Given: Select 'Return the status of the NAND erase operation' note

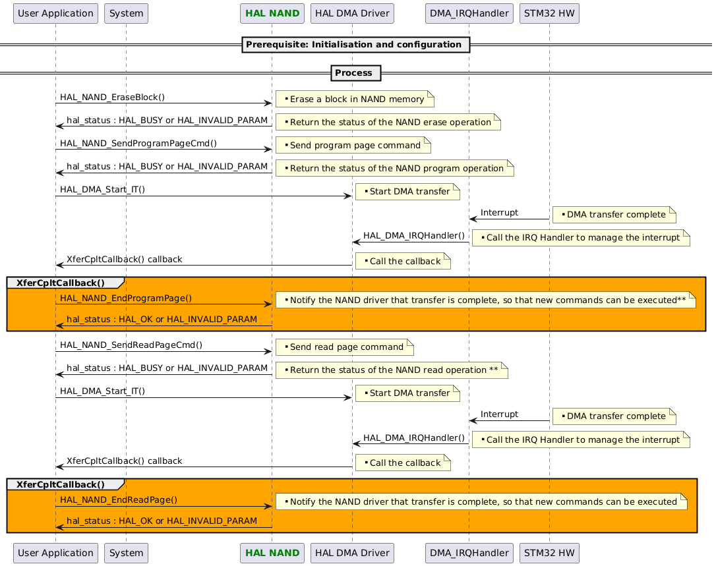Looking at the screenshot, I should pyautogui.click(x=388, y=123).
